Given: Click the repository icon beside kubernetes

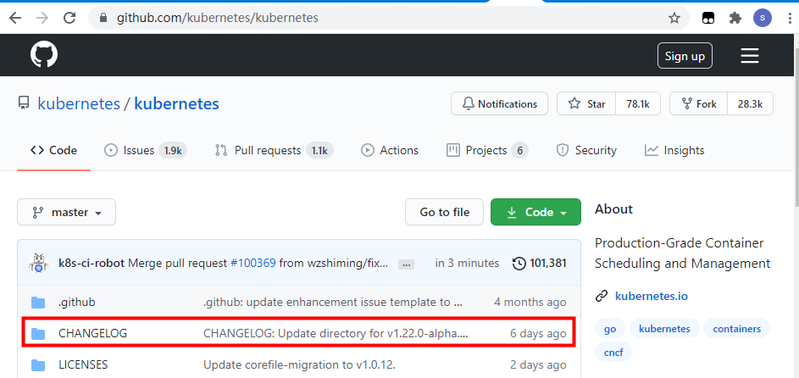Looking at the screenshot, I should (24, 104).
